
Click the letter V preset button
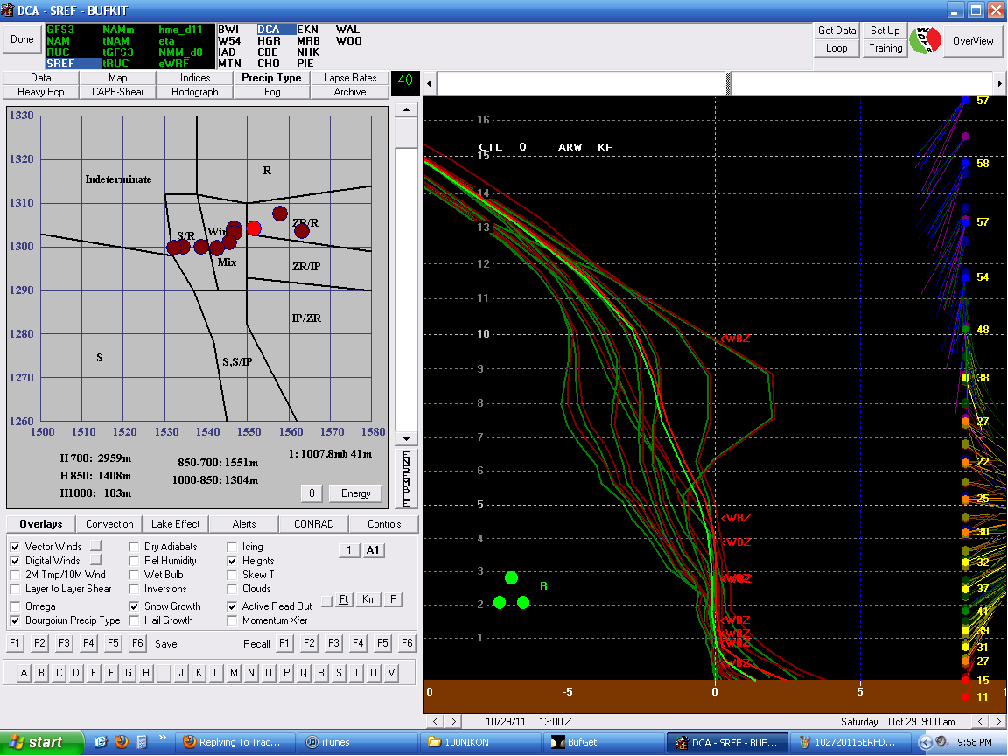391,672
